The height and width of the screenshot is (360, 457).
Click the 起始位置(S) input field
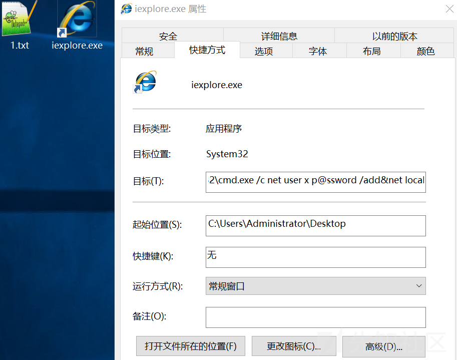316,226
